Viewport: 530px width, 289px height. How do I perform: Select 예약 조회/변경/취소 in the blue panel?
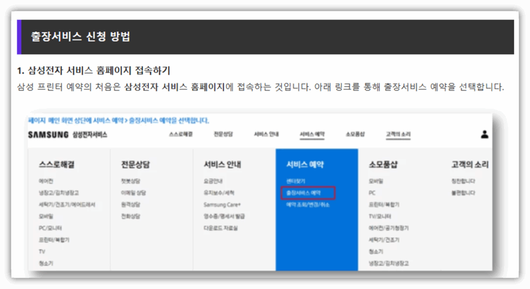click(307, 205)
